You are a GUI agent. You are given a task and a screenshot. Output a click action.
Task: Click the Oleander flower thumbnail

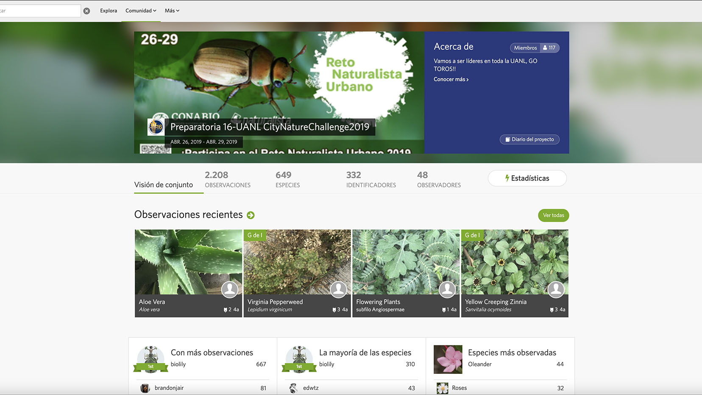click(448, 359)
